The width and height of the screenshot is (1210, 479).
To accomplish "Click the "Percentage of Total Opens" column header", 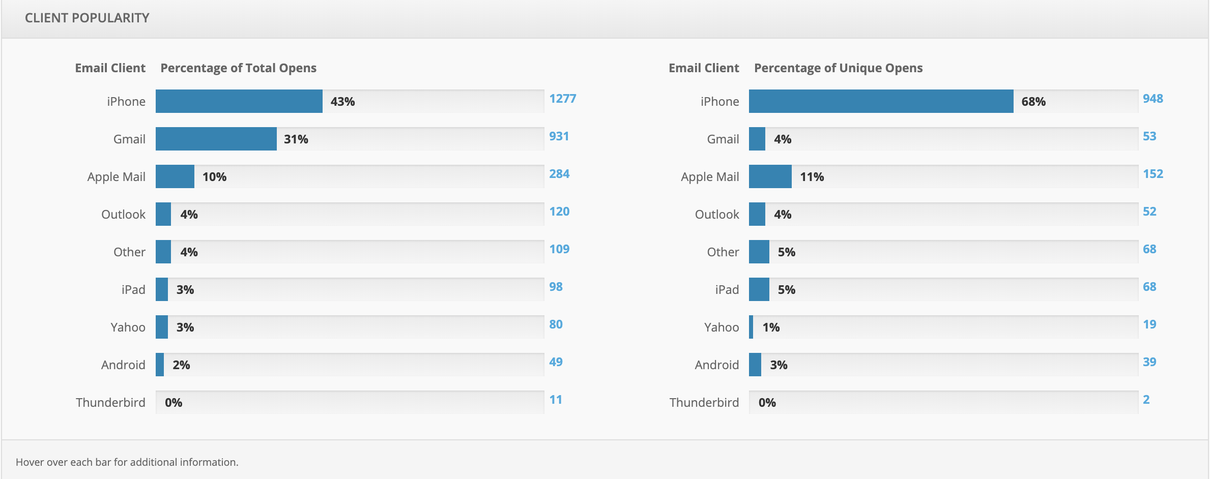I will [x=238, y=68].
